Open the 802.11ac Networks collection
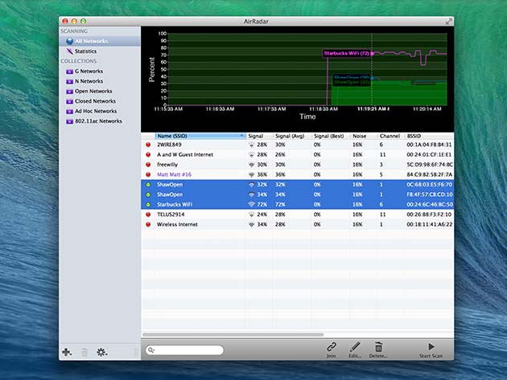The image size is (507, 380). click(99, 121)
